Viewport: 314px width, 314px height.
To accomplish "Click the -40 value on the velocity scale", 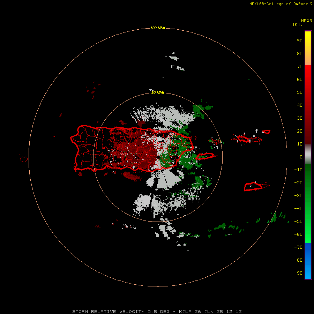I will [x=298, y=209].
